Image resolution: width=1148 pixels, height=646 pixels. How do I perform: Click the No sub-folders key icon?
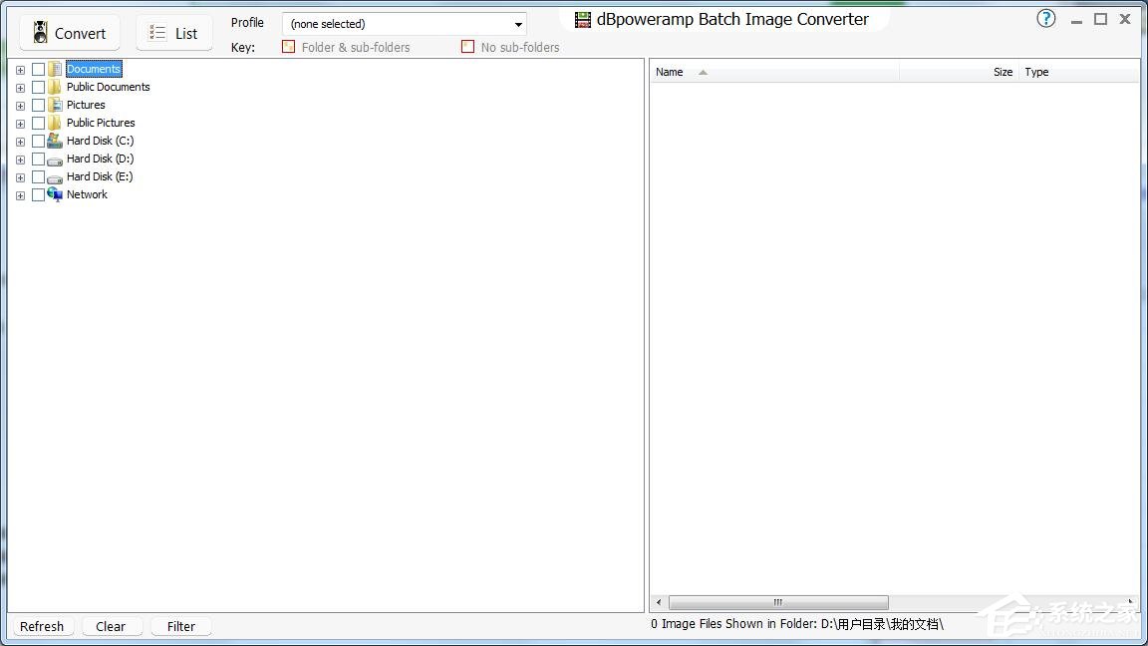(x=467, y=47)
